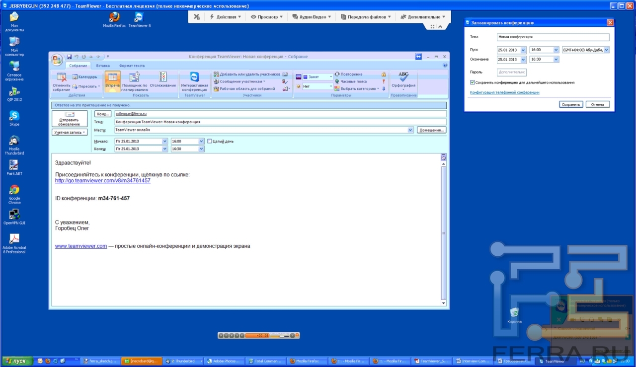This screenshot has width=636, height=367.
Task: Open the go.teamviewer.com conference link
Action: (x=103, y=181)
